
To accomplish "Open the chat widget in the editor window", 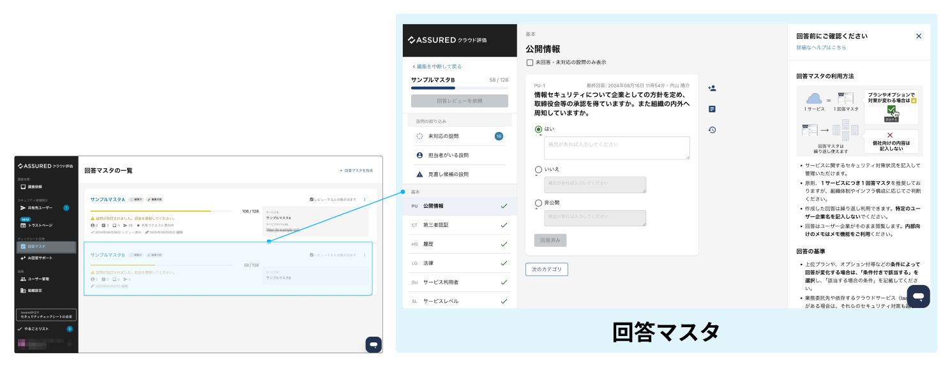I will point(918,296).
